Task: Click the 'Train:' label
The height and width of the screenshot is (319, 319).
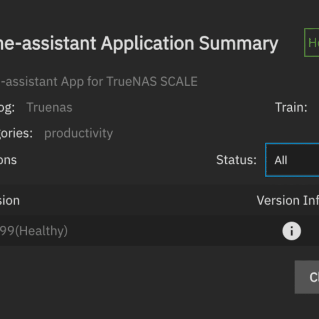Action: (291, 107)
